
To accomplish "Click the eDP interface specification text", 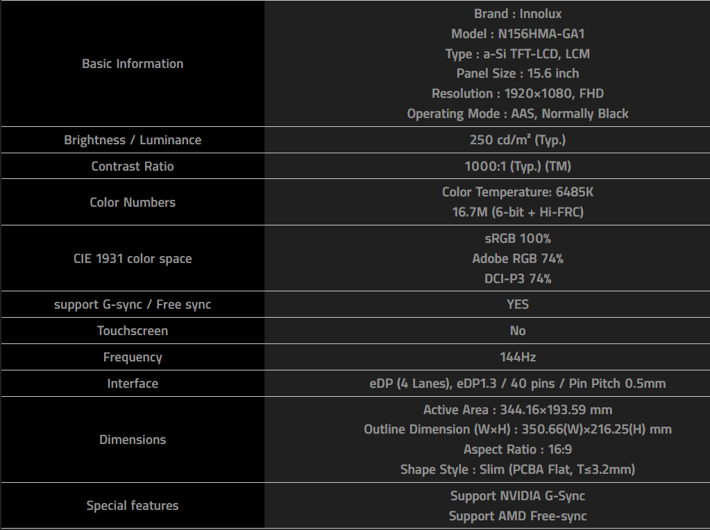I will pyautogui.click(x=518, y=384).
